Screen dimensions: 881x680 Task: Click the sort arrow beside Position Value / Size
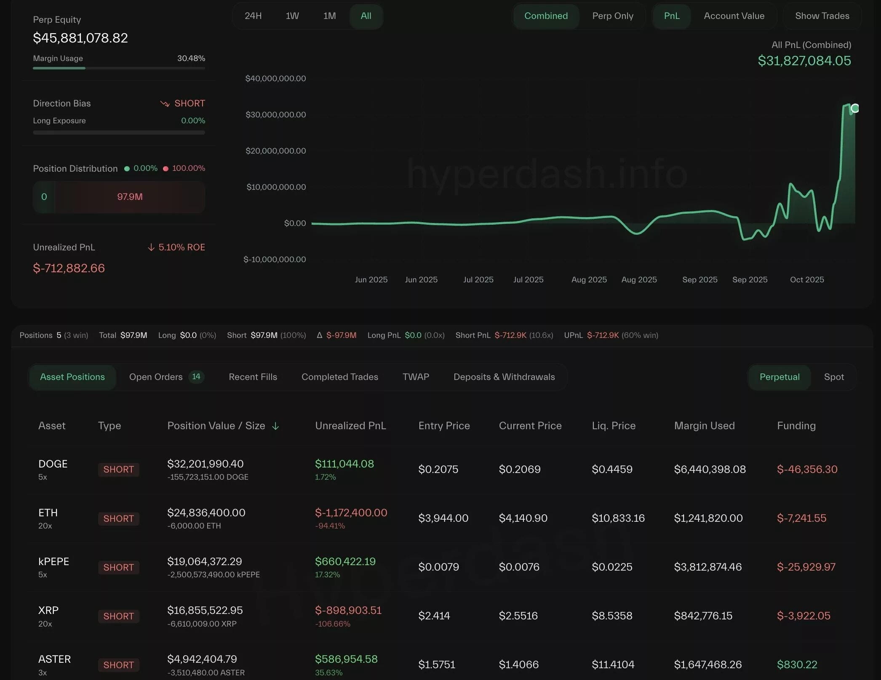pos(275,426)
